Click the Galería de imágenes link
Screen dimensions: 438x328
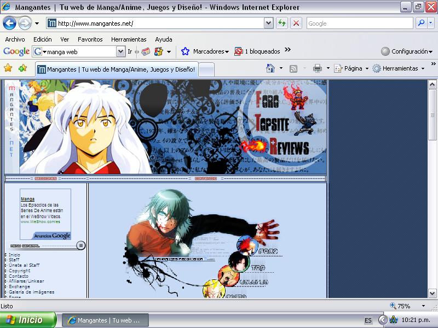tap(32, 292)
